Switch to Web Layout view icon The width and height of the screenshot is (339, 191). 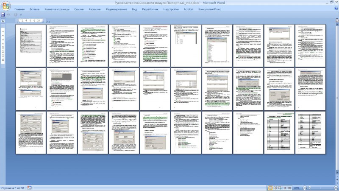point(280,188)
